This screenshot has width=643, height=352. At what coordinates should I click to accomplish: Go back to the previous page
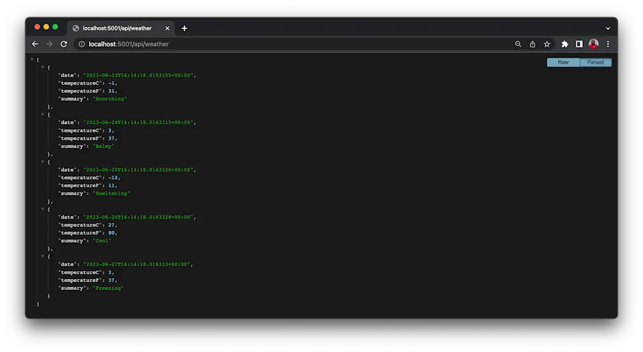35,44
